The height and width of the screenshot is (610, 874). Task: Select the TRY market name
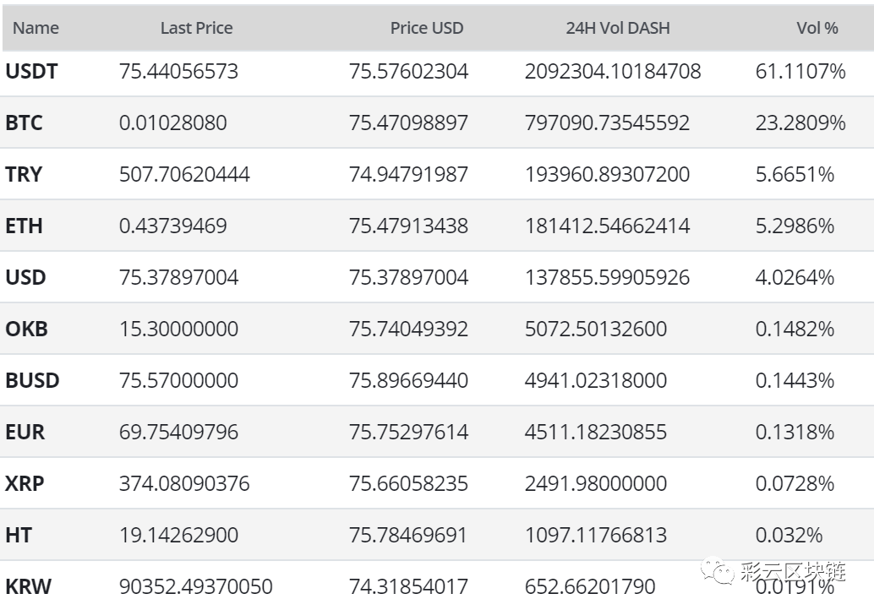tap(24, 174)
